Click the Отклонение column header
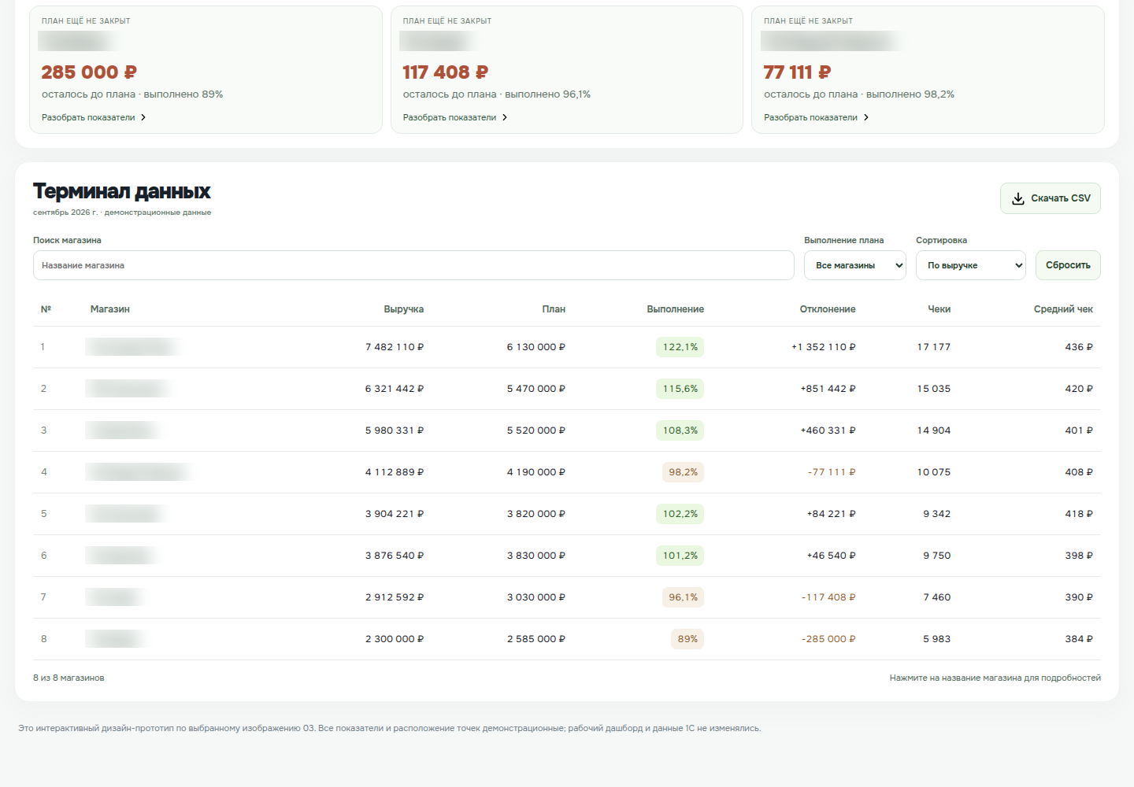Image resolution: width=1134 pixels, height=787 pixels. coord(828,309)
